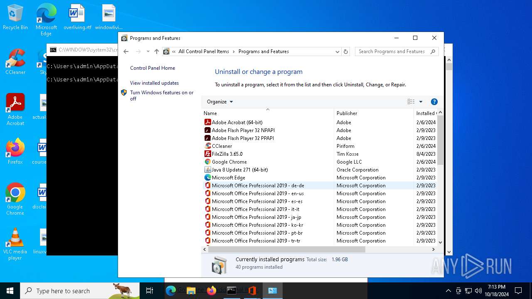Image resolution: width=532 pixels, height=299 pixels.
Task: Click the taskbar search box
Action: [x=80, y=291]
